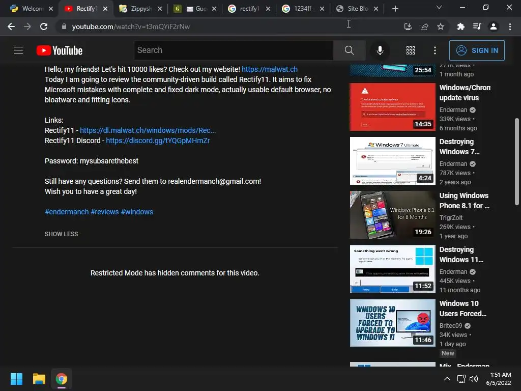
Task: Close the Zippyshare tab
Action: click(160, 9)
